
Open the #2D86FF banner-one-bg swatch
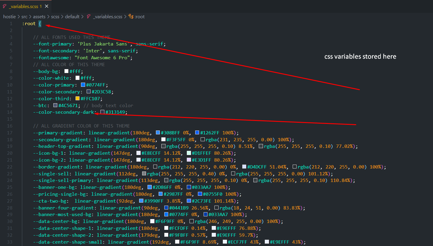[x=150, y=187]
